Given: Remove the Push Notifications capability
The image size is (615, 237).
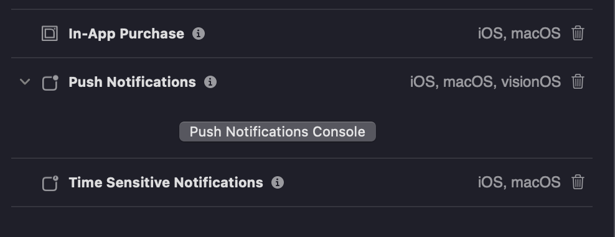Looking at the screenshot, I should 578,82.
